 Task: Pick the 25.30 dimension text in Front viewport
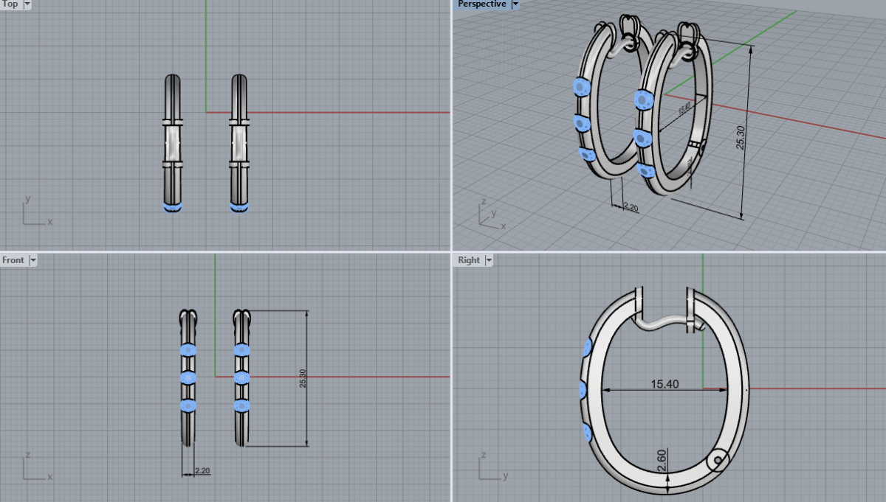coord(303,379)
